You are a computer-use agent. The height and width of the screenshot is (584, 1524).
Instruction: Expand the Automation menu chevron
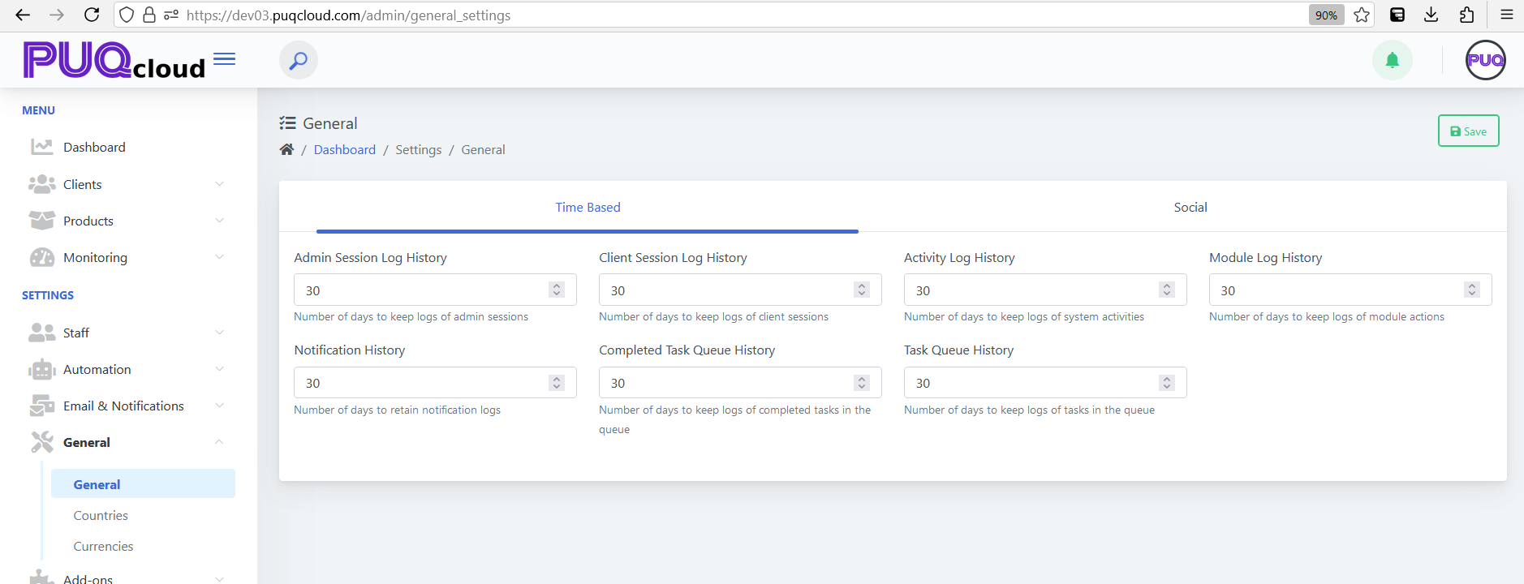click(x=219, y=369)
